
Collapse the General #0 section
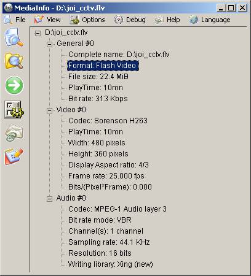[49, 44]
